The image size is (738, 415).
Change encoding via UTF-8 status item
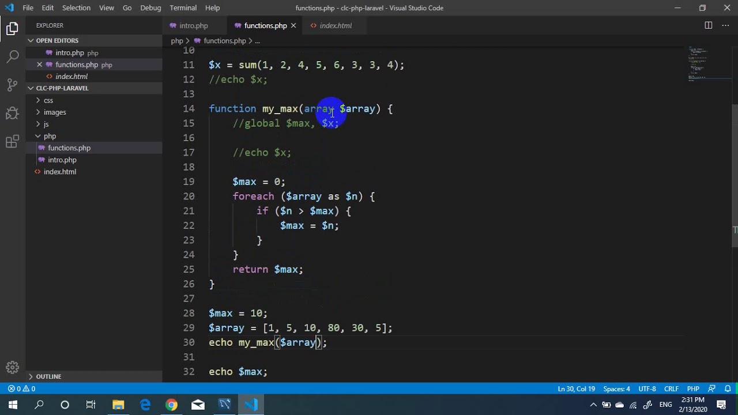tap(647, 388)
